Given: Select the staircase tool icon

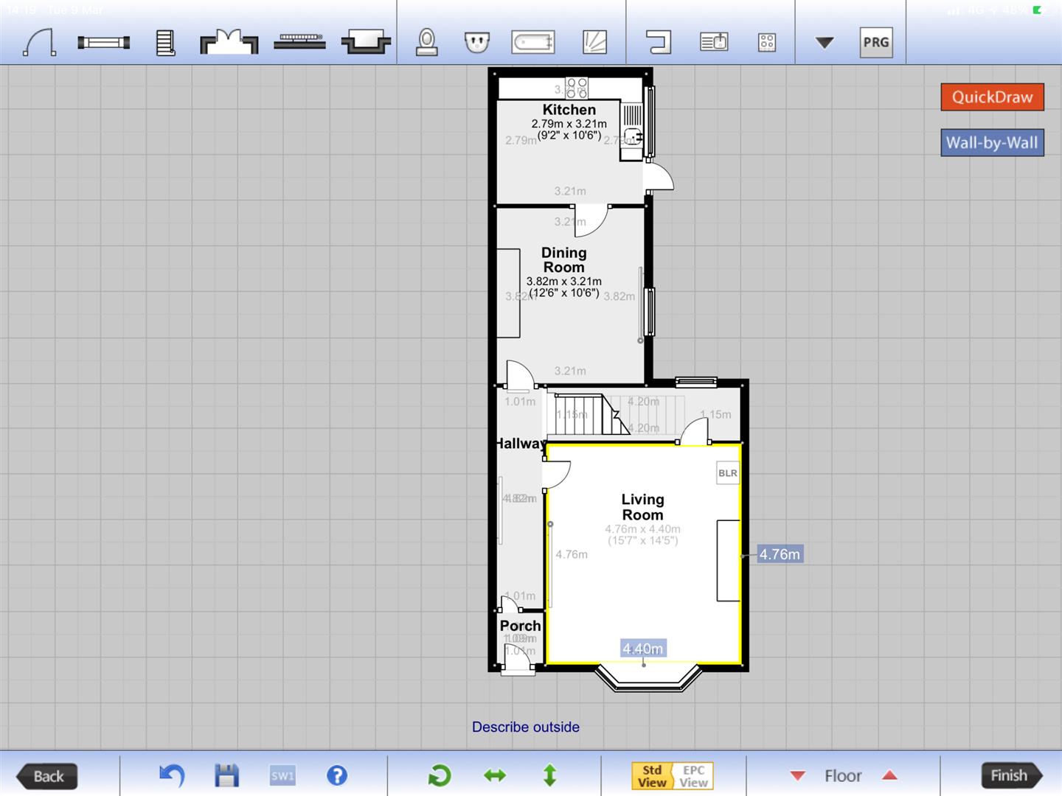Looking at the screenshot, I should click(165, 43).
